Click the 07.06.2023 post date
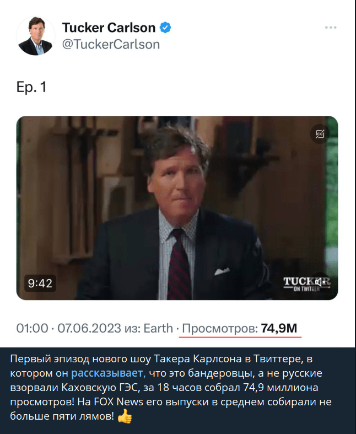Image resolution: width=356 pixels, height=434 pixels. 89,329
